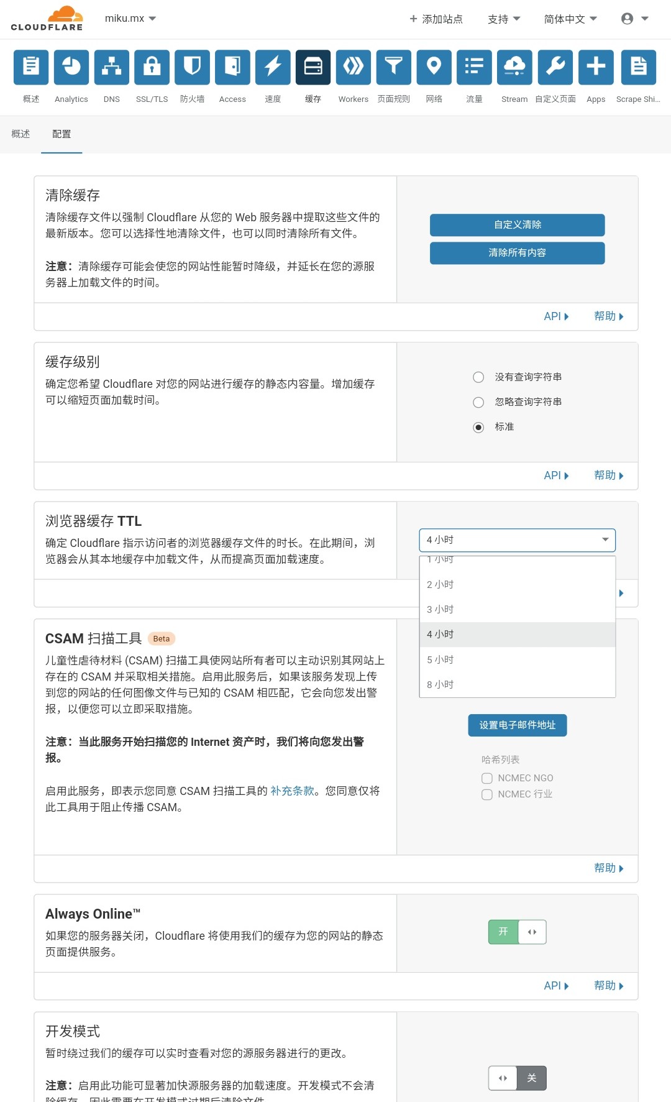Image resolution: width=671 pixels, height=1102 pixels.
Task: Open 帮助 link in 缓存级别 section
Action: [x=609, y=475]
